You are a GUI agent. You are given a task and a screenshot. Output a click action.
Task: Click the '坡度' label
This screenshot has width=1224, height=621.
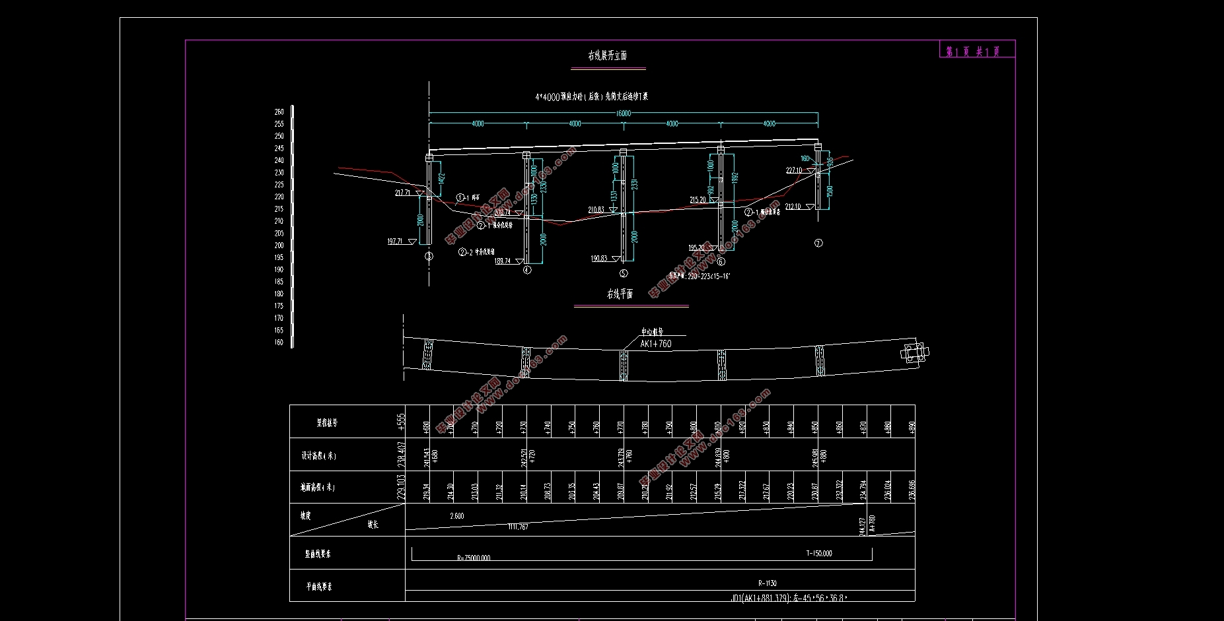tap(305, 516)
